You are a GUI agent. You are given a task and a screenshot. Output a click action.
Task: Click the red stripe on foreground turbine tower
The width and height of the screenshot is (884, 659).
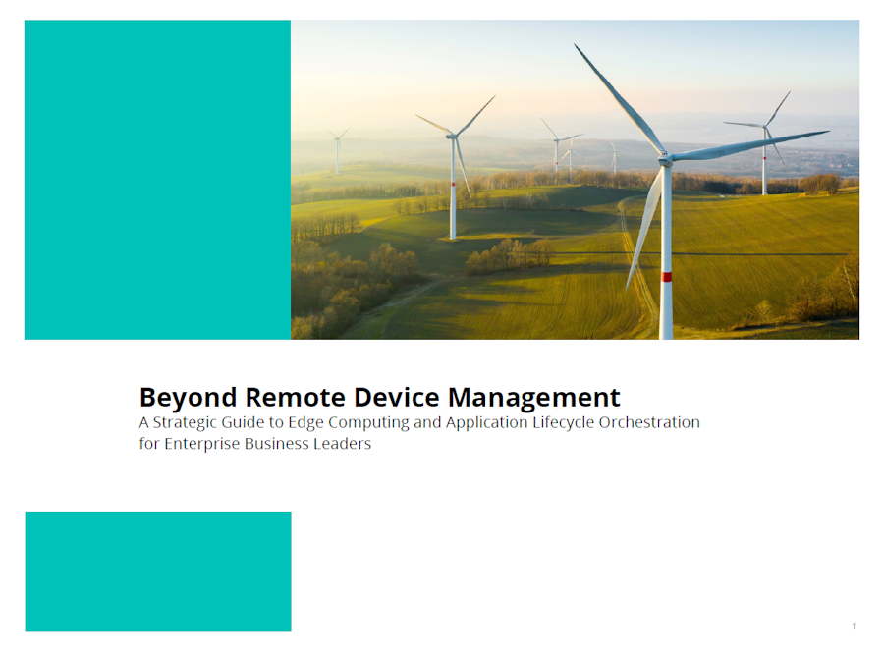tap(667, 277)
